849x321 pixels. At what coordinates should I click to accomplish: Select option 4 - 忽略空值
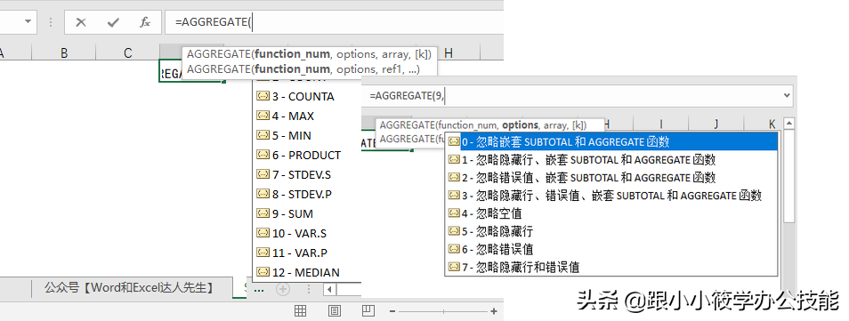(x=611, y=213)
